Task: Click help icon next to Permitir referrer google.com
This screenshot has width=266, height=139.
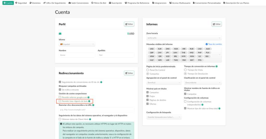Action: point(88,97)
